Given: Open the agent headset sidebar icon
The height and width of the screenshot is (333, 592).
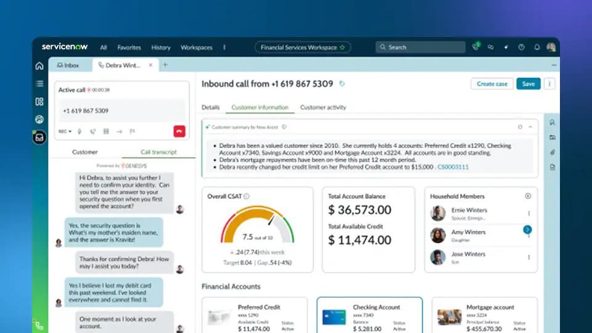Looking at the screenshot, I should pyautogui.click(x=39, y=119).
